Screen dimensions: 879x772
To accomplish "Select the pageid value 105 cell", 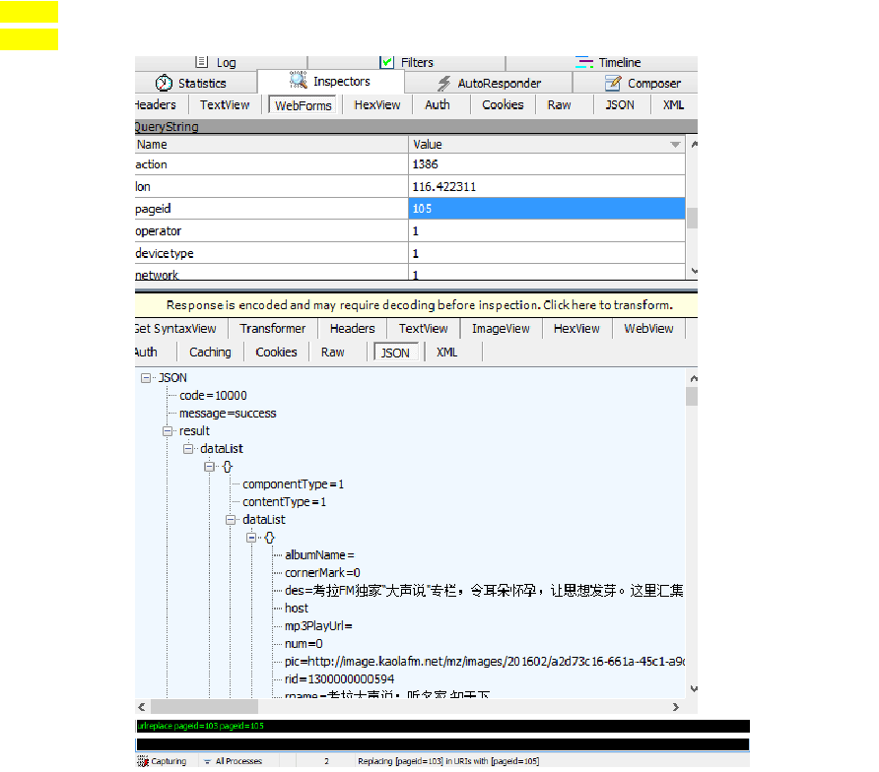I will (547, 209).
